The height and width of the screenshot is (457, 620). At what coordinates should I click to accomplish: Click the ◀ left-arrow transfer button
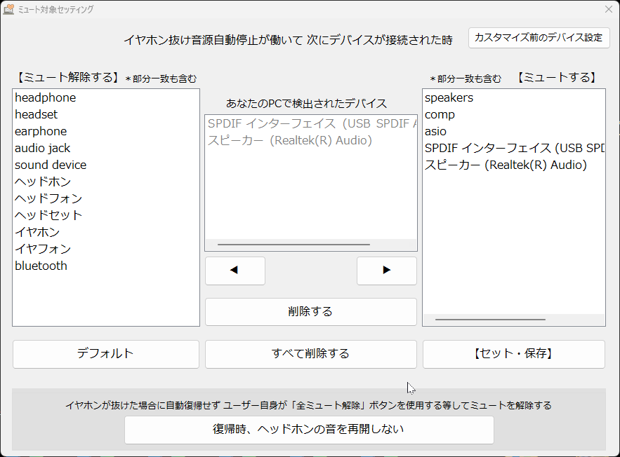[235, 271]
